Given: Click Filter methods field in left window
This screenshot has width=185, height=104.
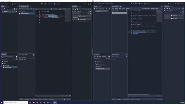Looking at the screenshot, I should (27, 57).
